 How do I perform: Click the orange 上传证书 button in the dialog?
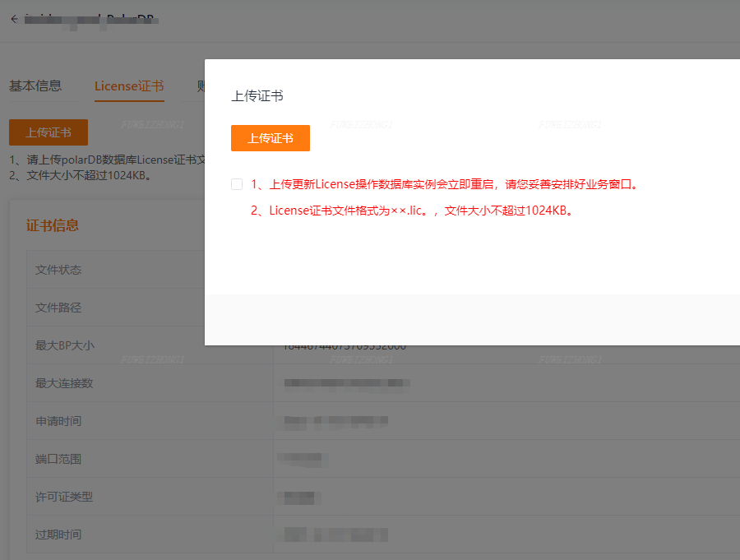[270, 137]
